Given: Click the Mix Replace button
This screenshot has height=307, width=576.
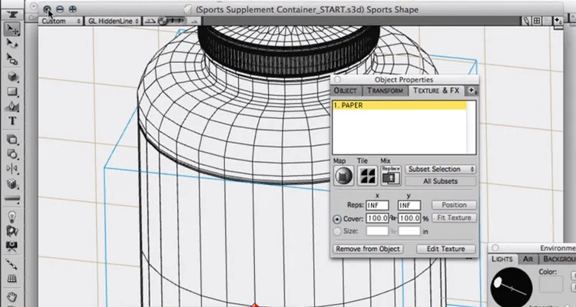Looking at the screenshot, I should coord(390,176).
